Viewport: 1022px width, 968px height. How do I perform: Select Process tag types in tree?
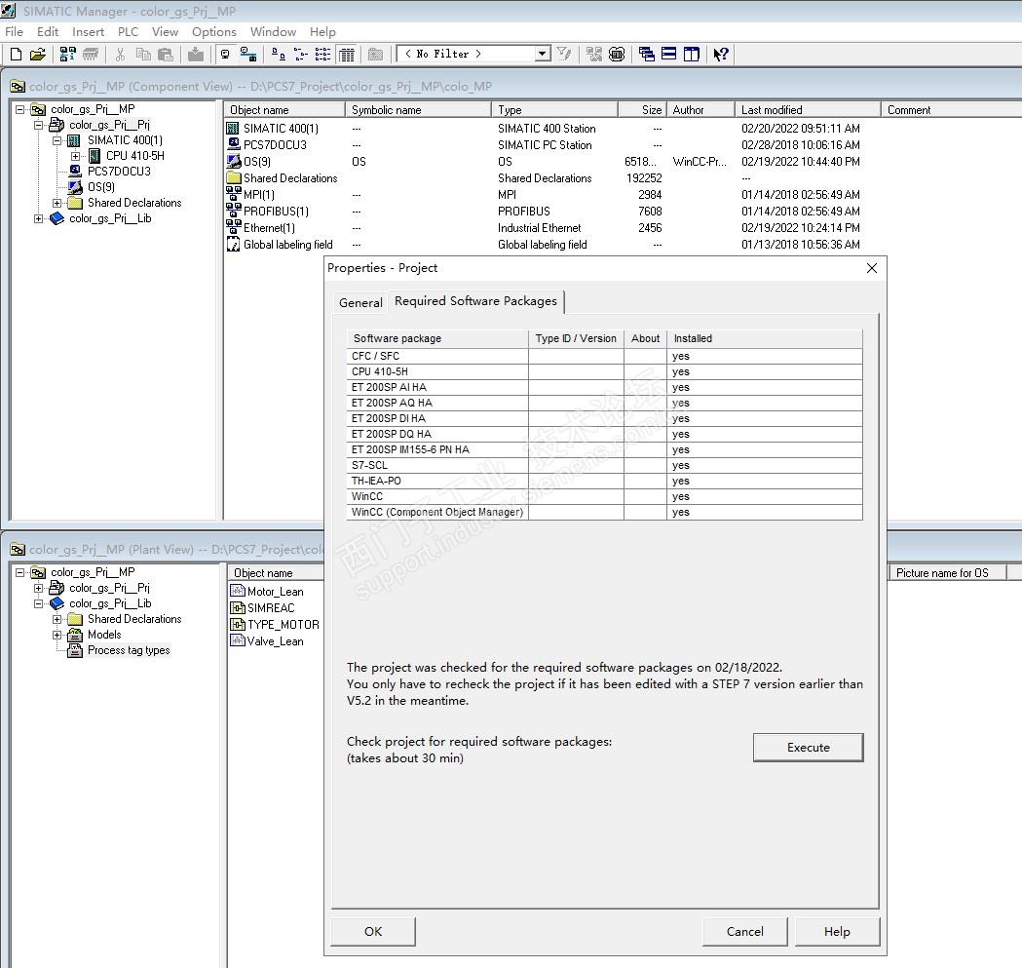click(129, 650)
